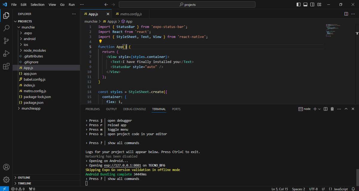Close the App.js editor tab
359x191 pixels.
tap(108, 14)
